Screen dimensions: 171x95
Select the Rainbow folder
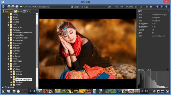pos(19,82)
